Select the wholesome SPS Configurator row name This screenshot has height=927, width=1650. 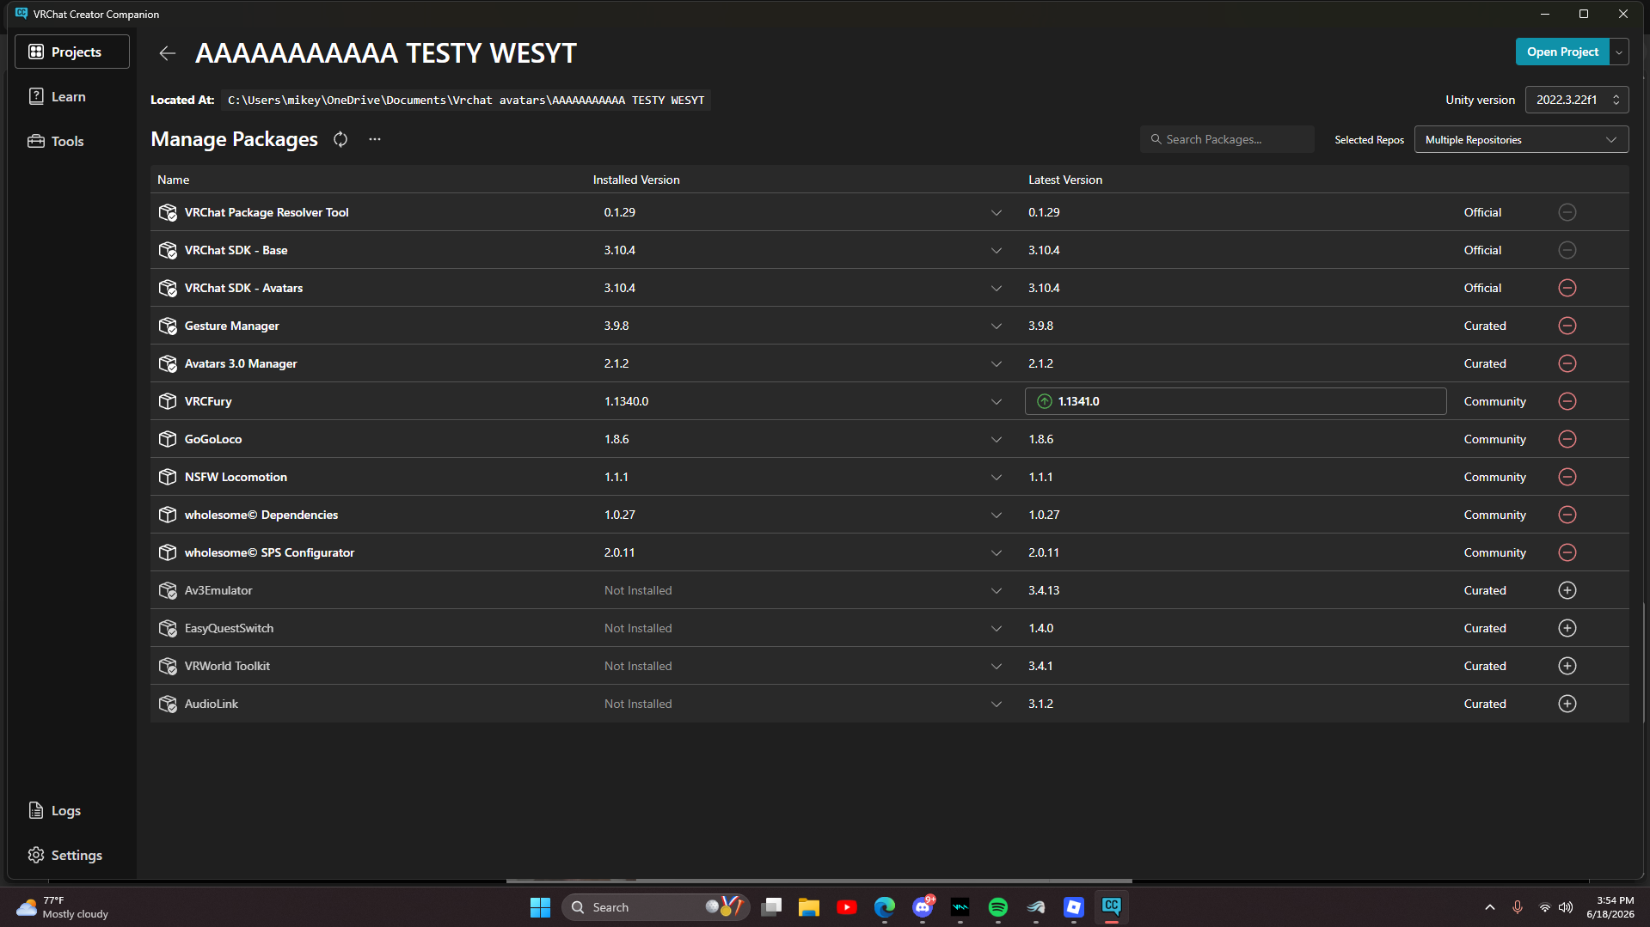click(269, 552)
